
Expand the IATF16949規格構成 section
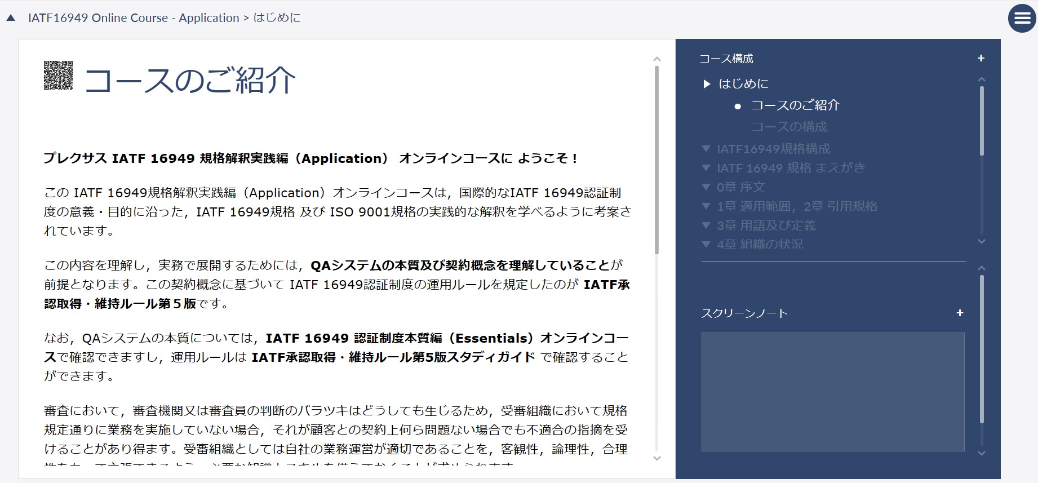click(x=706, y=149)
